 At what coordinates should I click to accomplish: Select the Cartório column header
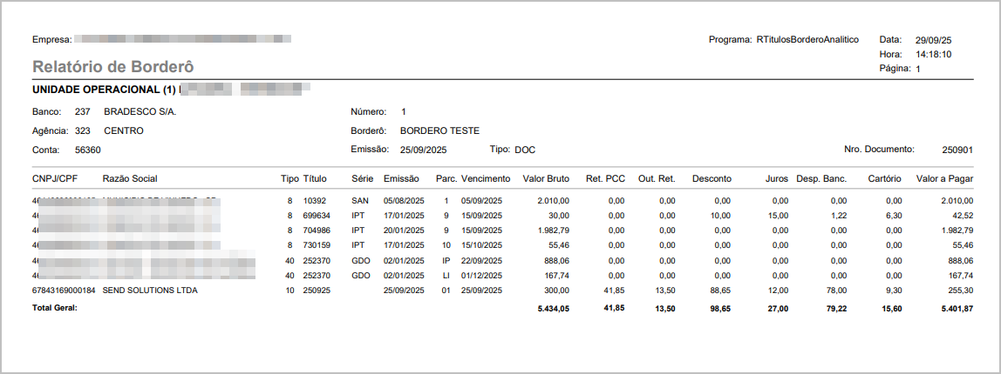tap(885, 178)
